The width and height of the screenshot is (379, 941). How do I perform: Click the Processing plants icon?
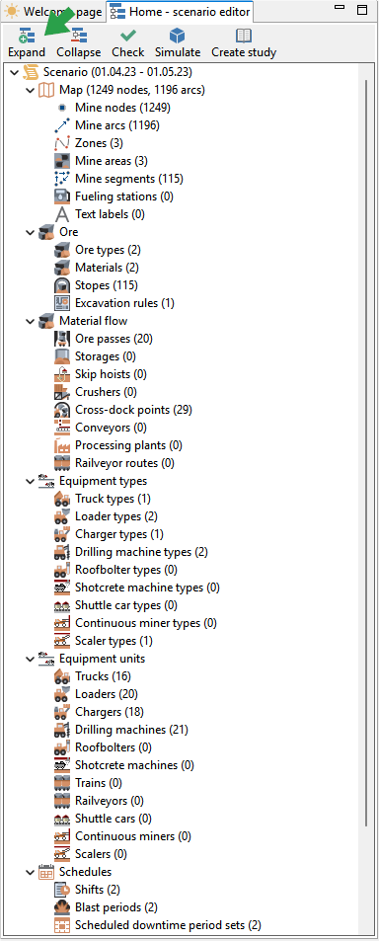click(62, 446)
